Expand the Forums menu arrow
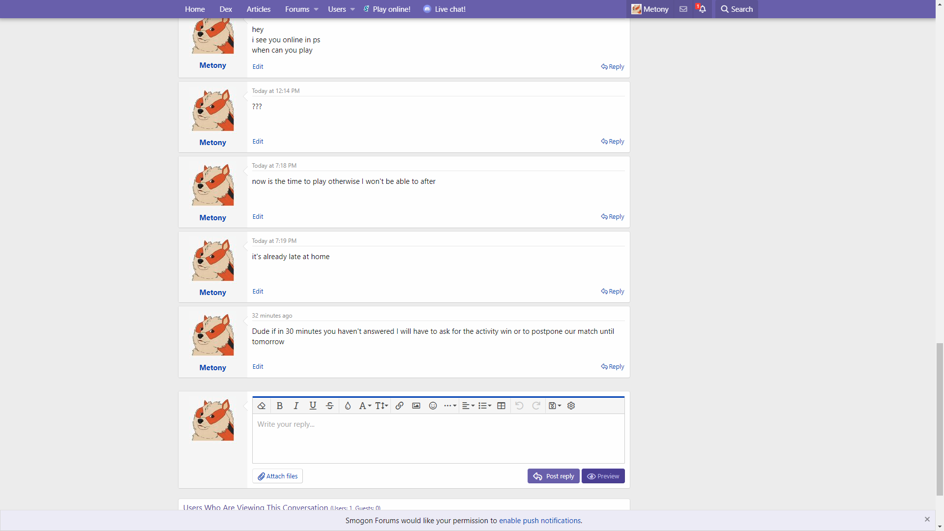Viewport: 944px width, 531px height. tap(316, 9)
